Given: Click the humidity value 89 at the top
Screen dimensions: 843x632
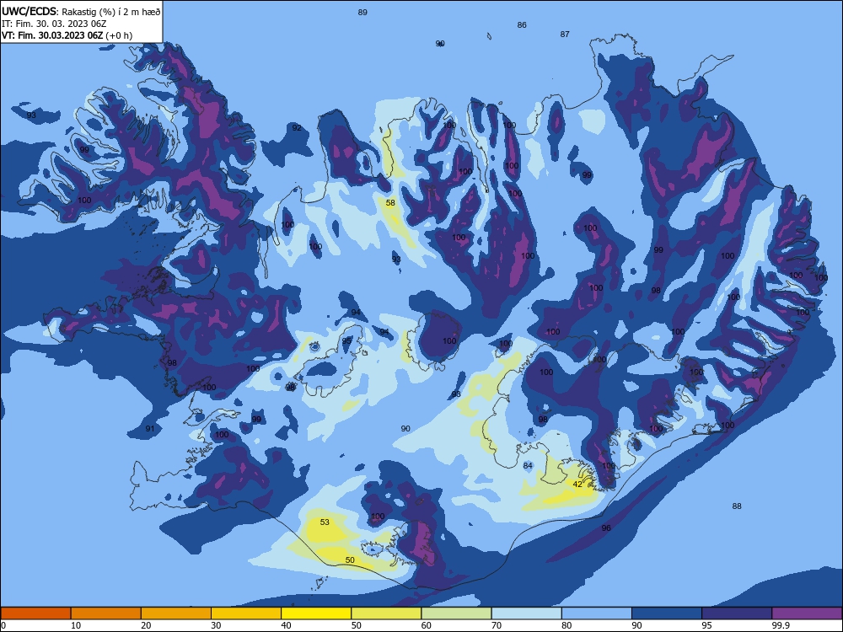Looking at the screenshot, I should [362, 12].
